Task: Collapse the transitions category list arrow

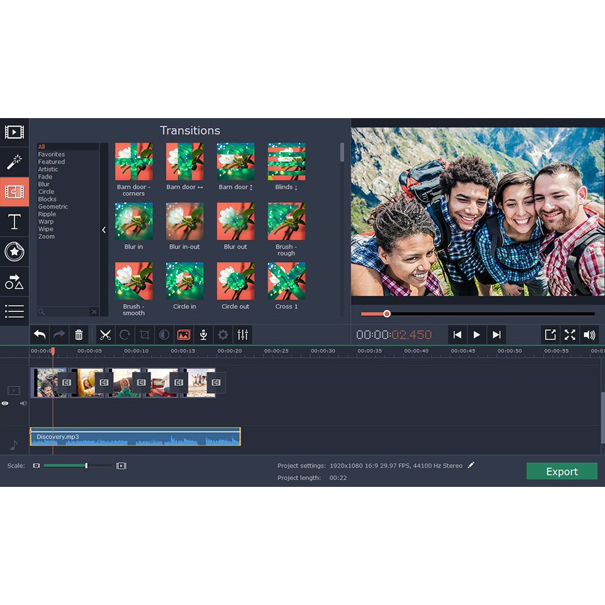Action: pyautogui.click(x=104, y=230)
